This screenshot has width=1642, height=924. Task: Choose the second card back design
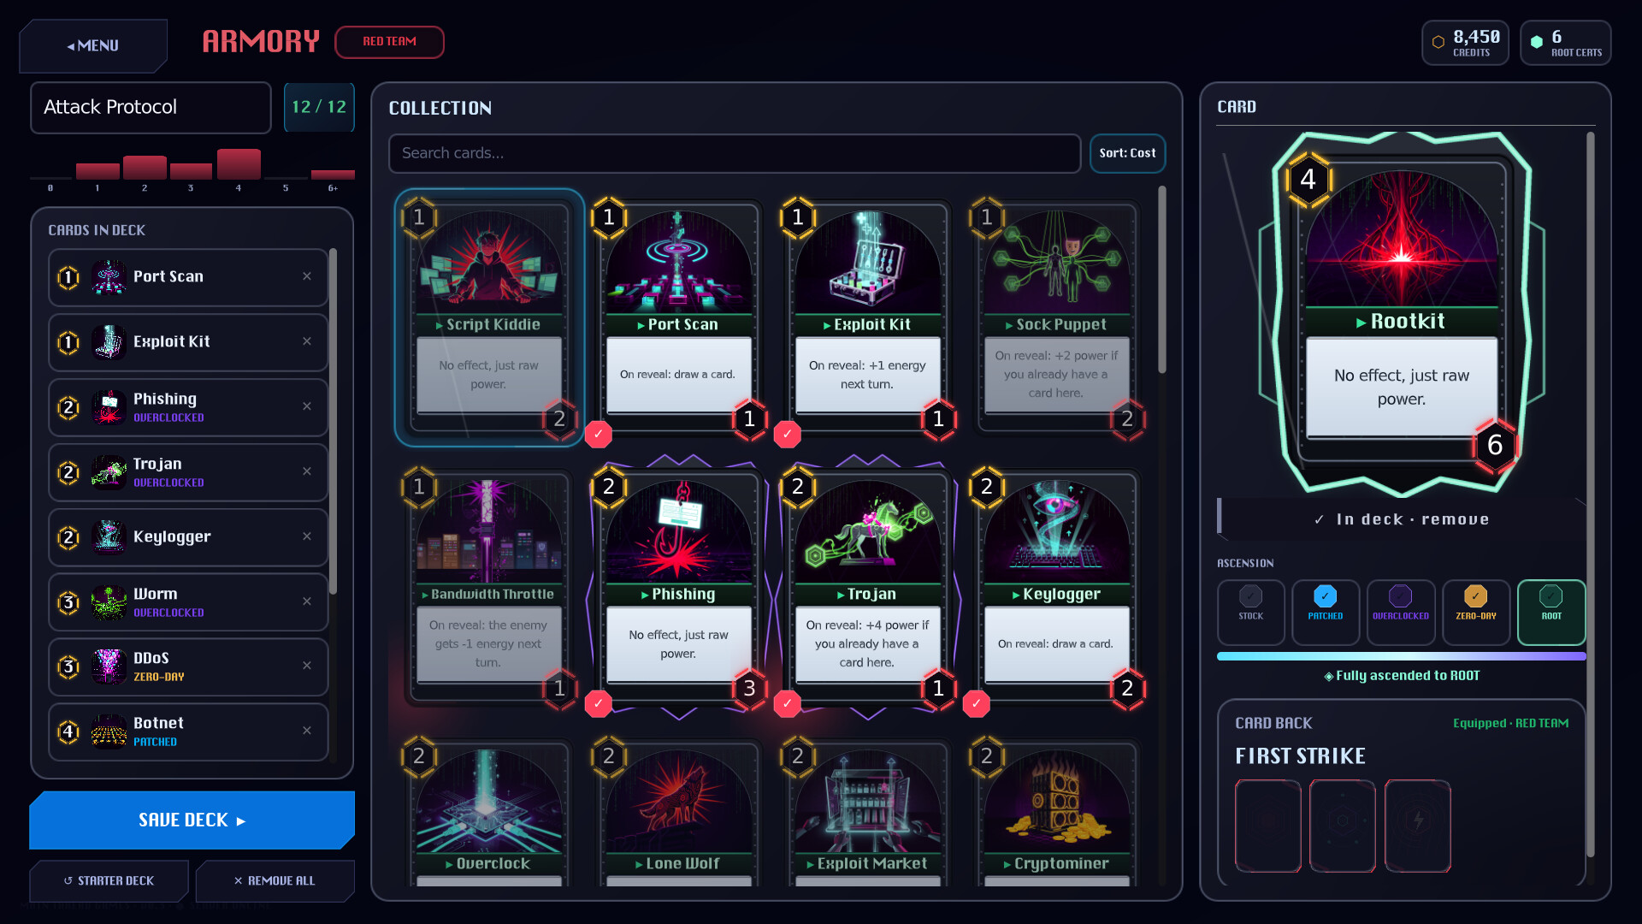1342,826
